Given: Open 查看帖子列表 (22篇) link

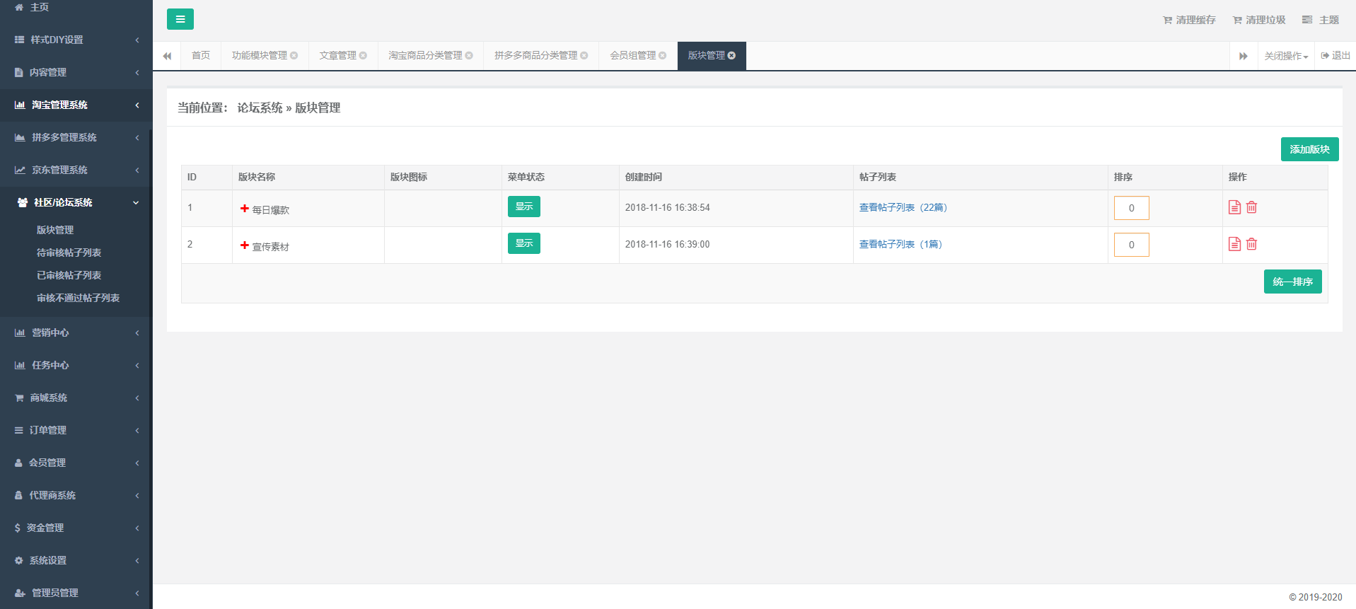Looking at the screenshot, I should coord(903,207).
